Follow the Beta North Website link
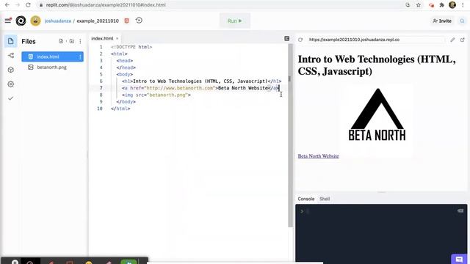Screen dimensions: 470x264 pos(318,156)
